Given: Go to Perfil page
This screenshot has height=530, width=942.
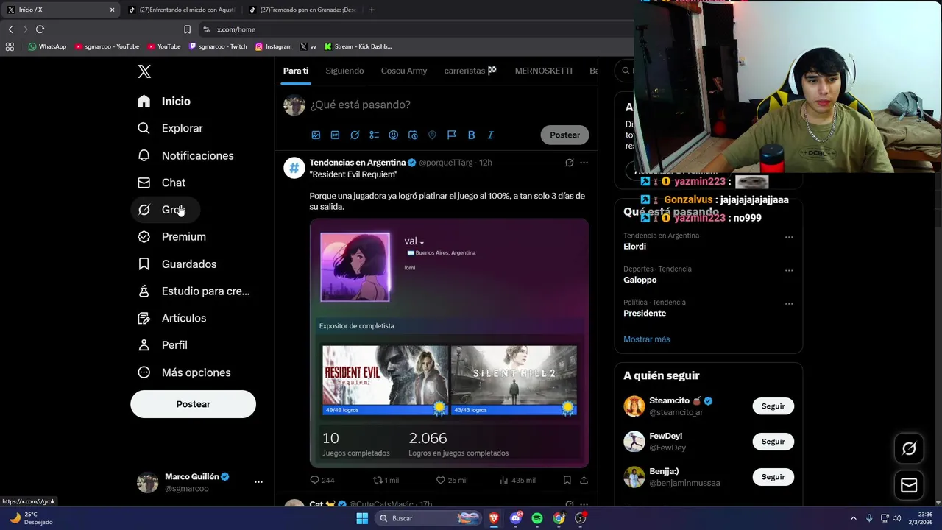Looking at the screenshot, I should point(163,345).
